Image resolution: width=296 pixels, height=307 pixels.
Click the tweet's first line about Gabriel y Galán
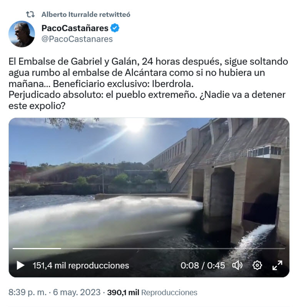tap(148, 62)
